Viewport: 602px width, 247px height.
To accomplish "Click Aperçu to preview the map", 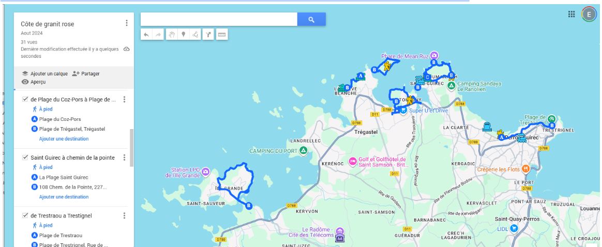I will (34, 82).
